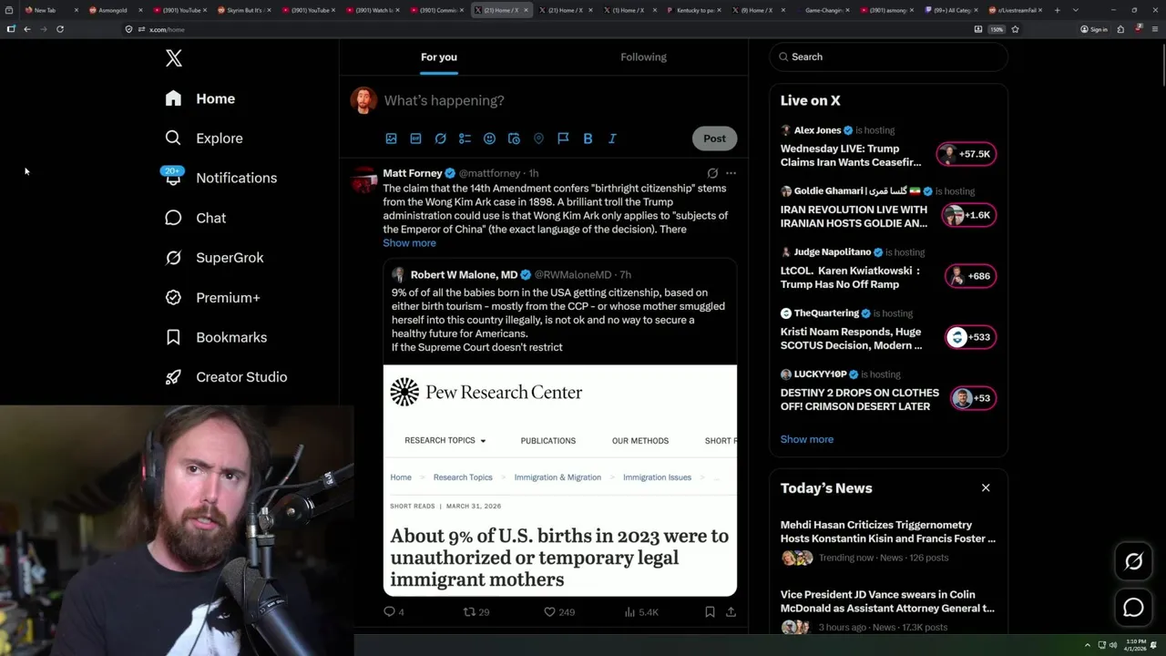Viewport: 1166px width, 656px height.
Task: Click the flag icon in composer
Action: tap(563, 138)
